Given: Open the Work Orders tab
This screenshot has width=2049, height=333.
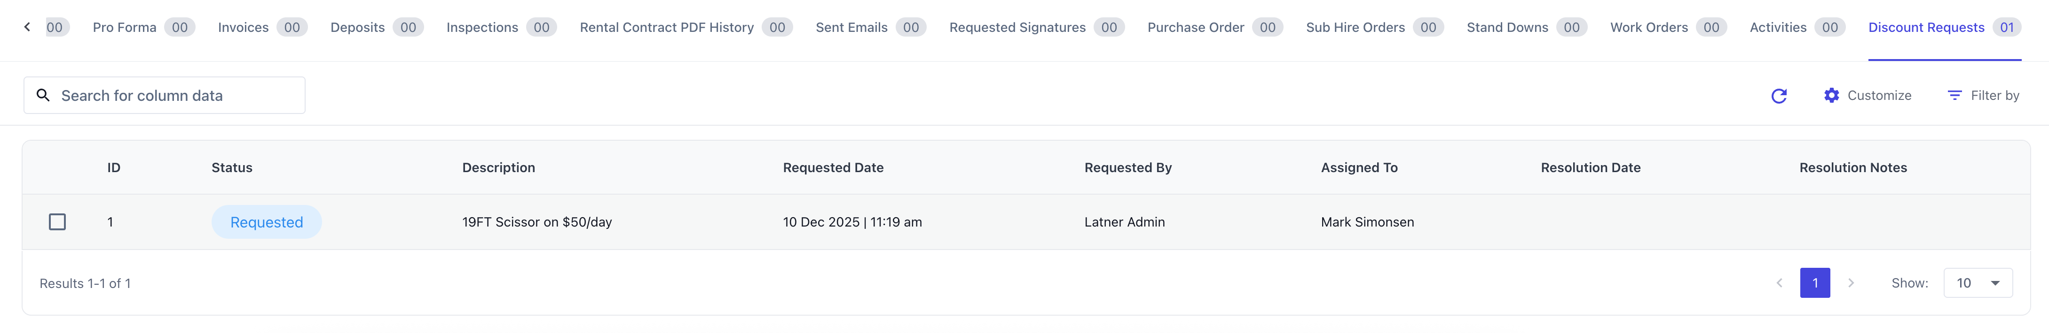Looking at the screenshot, I should [x=1648, y=28].
